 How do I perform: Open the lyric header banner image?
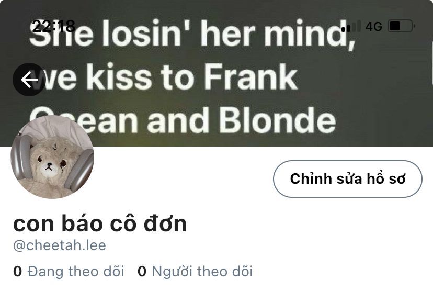[216, 73]
